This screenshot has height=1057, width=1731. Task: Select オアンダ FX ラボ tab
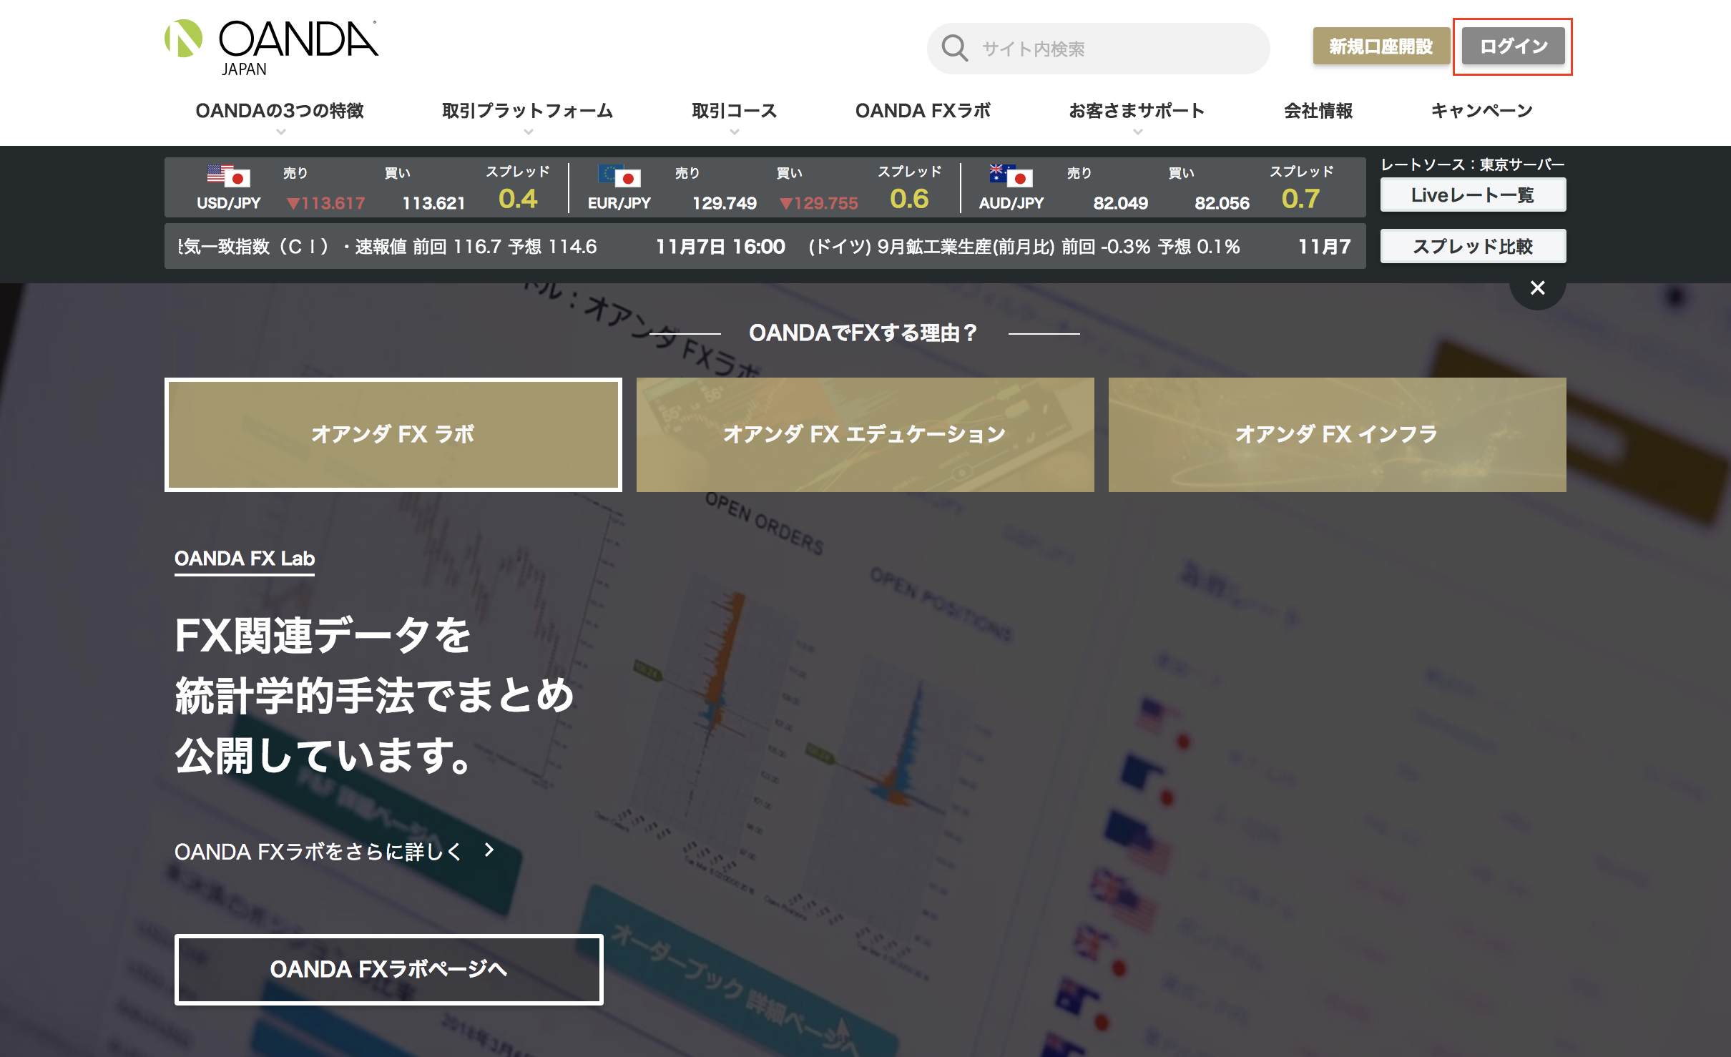coord(393,434)
